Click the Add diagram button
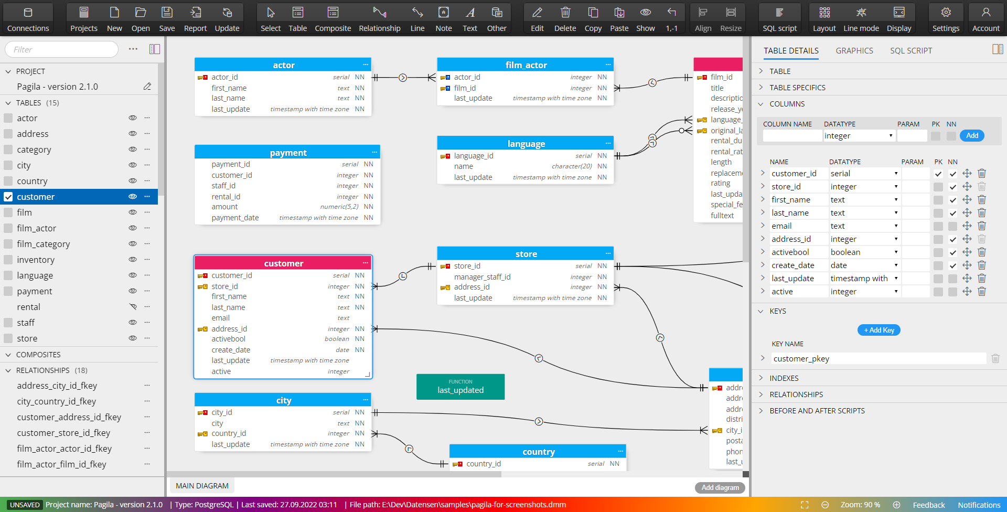This screenshot has width=1007, height=512. tap(720, 487)
